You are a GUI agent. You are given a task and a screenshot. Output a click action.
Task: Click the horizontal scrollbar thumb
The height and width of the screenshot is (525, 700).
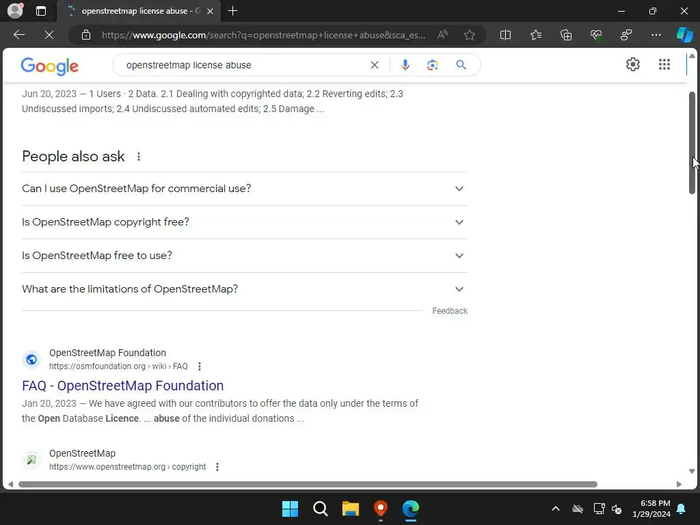coord(308,485)
